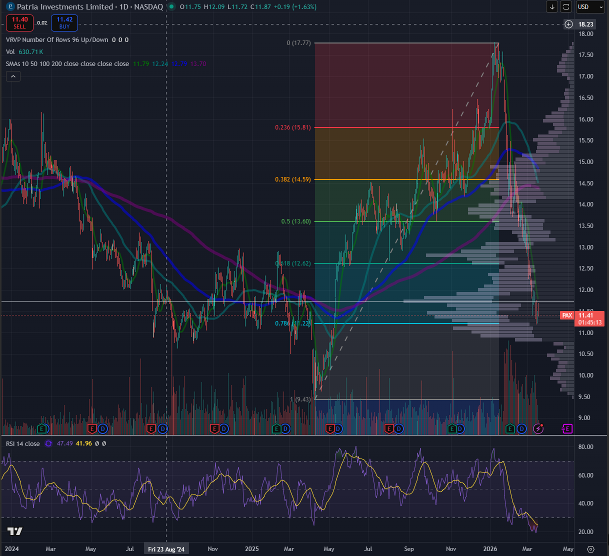The image size is (609, 556).
Task: Click the 0.382 (14.59) Fibonacci level label
Action: pyautogui.click(x=292, y=179)
